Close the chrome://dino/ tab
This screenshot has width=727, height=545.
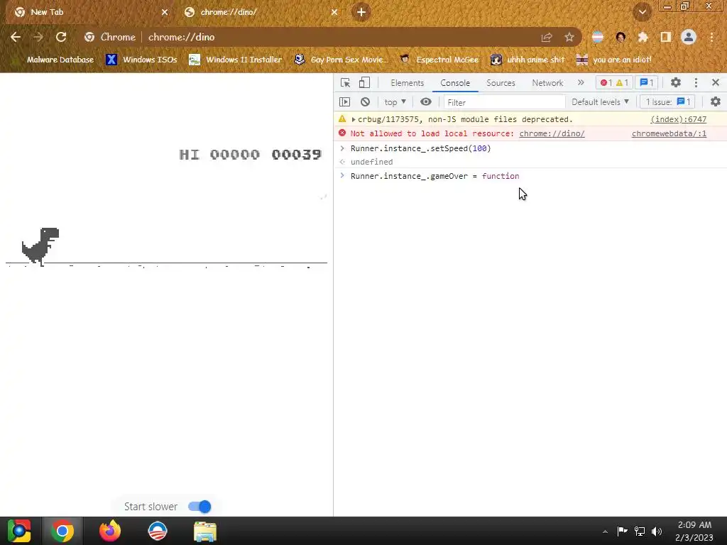point(334,12)
